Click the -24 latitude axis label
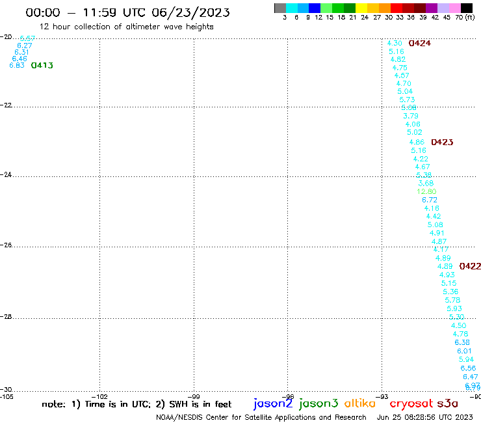This screenshot has height=423, width=481. tap(6, 174)
